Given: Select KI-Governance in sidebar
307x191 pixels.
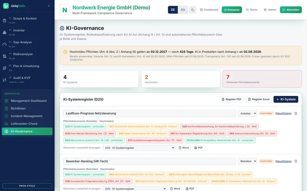Looking at the screenshot, I should pos(27,131).
